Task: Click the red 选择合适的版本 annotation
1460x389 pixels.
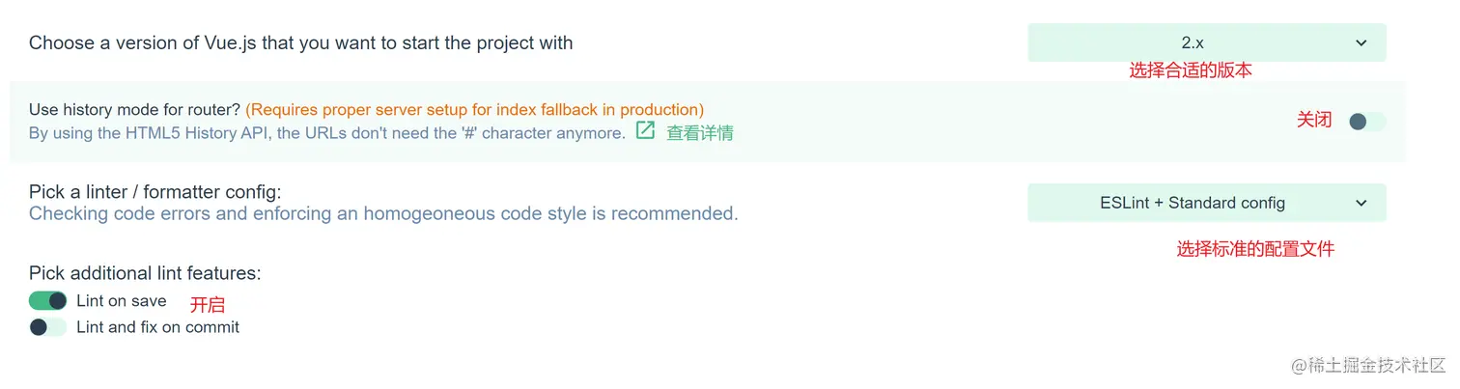Action: coord(1191,70)
